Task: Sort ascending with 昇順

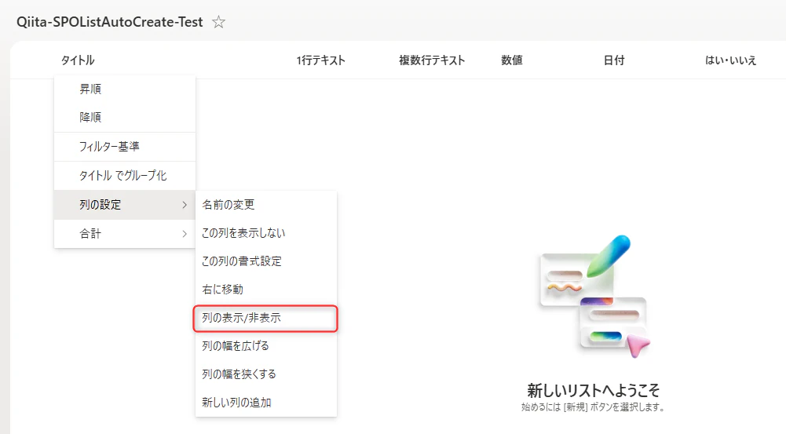Action: [124, 89]
